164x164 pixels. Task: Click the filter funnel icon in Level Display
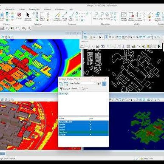61,89
